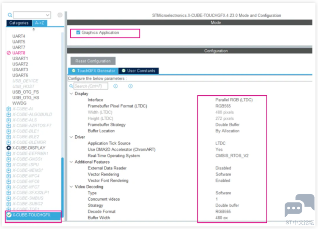The width and height of the screenshot is (318, 229).
Task: Open Interface value Parallel RGB (LTDC)
Action: 234,100
